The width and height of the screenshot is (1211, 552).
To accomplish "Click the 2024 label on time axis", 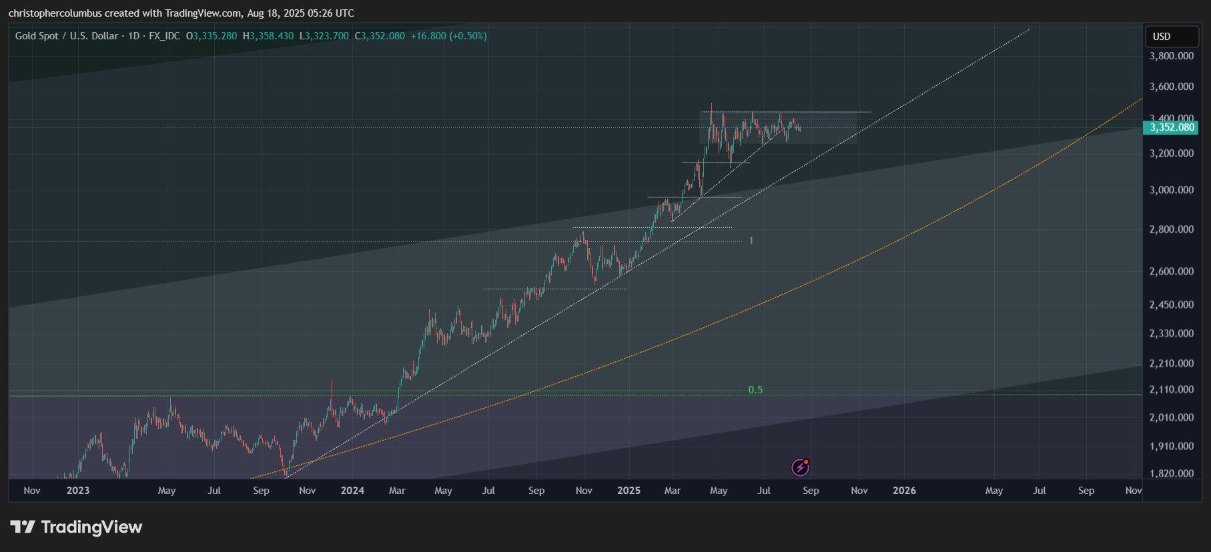I will (x=352, y=491).
